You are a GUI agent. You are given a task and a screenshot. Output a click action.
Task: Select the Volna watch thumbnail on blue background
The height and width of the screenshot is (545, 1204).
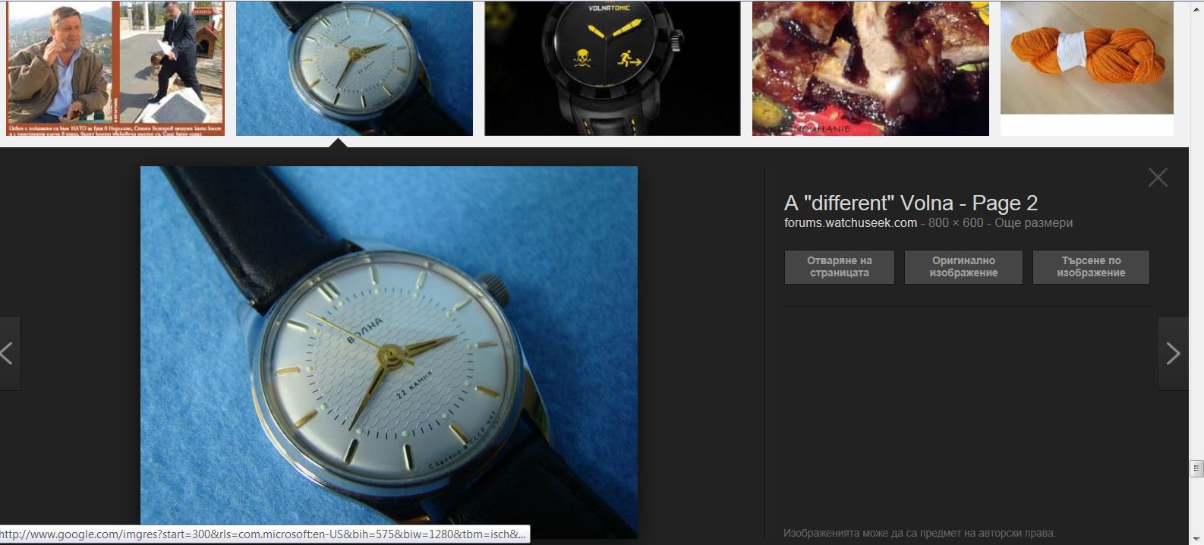[x=355, y=68]
